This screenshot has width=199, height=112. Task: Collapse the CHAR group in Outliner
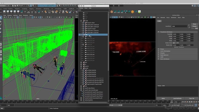click(81, 20)
